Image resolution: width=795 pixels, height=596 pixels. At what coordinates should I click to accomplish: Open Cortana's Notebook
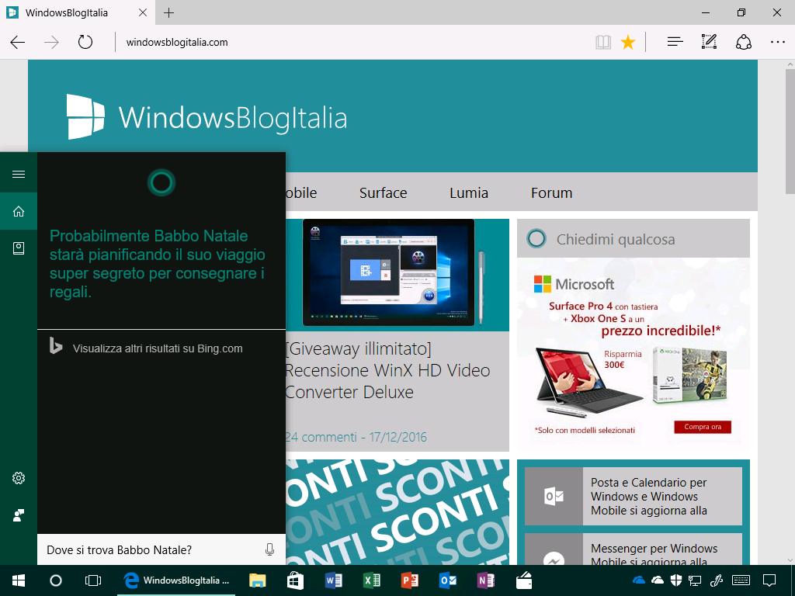coord(19,248)
